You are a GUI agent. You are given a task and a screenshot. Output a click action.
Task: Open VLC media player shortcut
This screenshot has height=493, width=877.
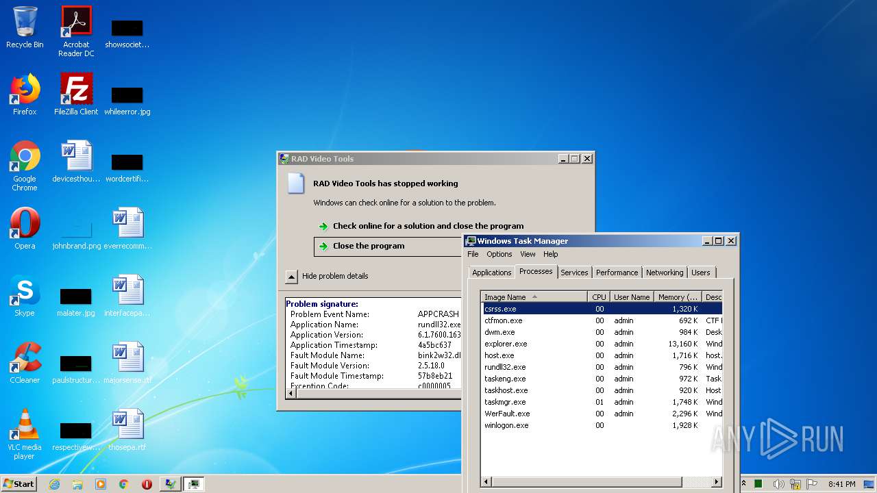click(25, 434)
